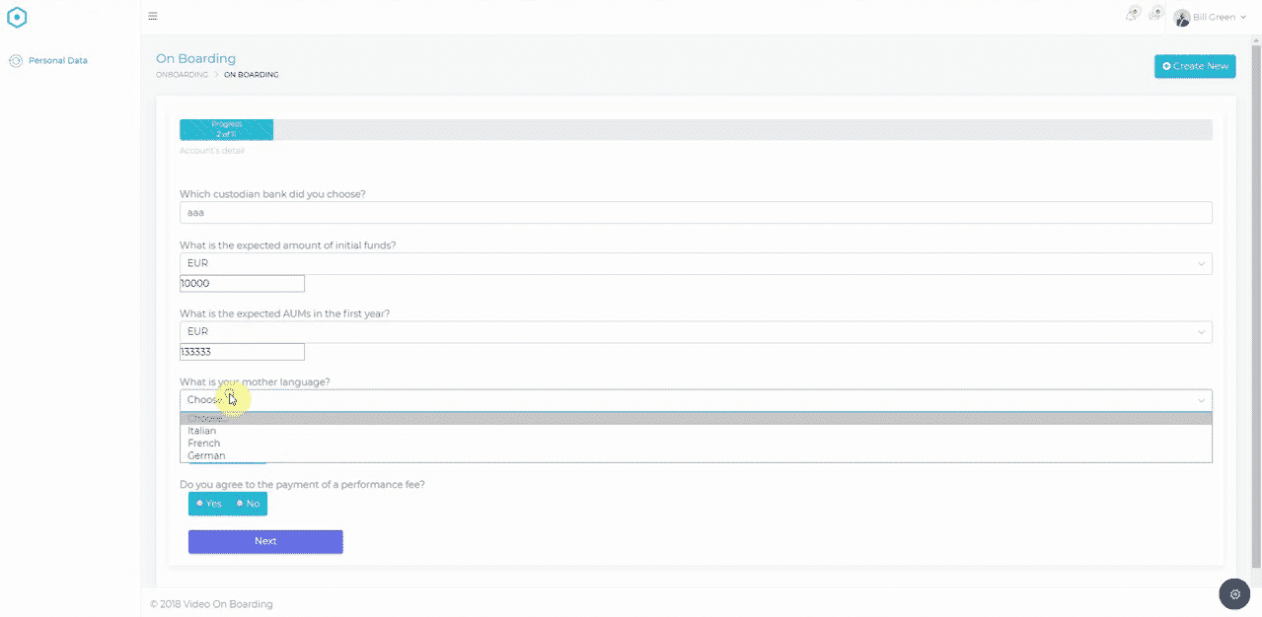
Task: Open the expected AUMs currency dropdown
Action: tap(695, 332)
